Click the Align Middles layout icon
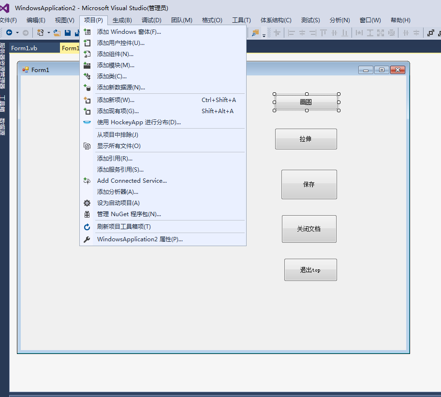 pos(334,33)
